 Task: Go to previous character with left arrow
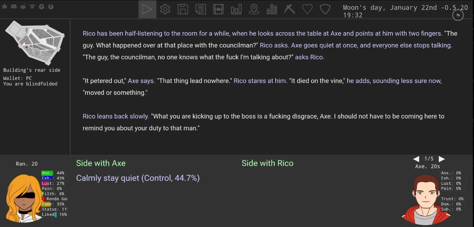point(416,159)
